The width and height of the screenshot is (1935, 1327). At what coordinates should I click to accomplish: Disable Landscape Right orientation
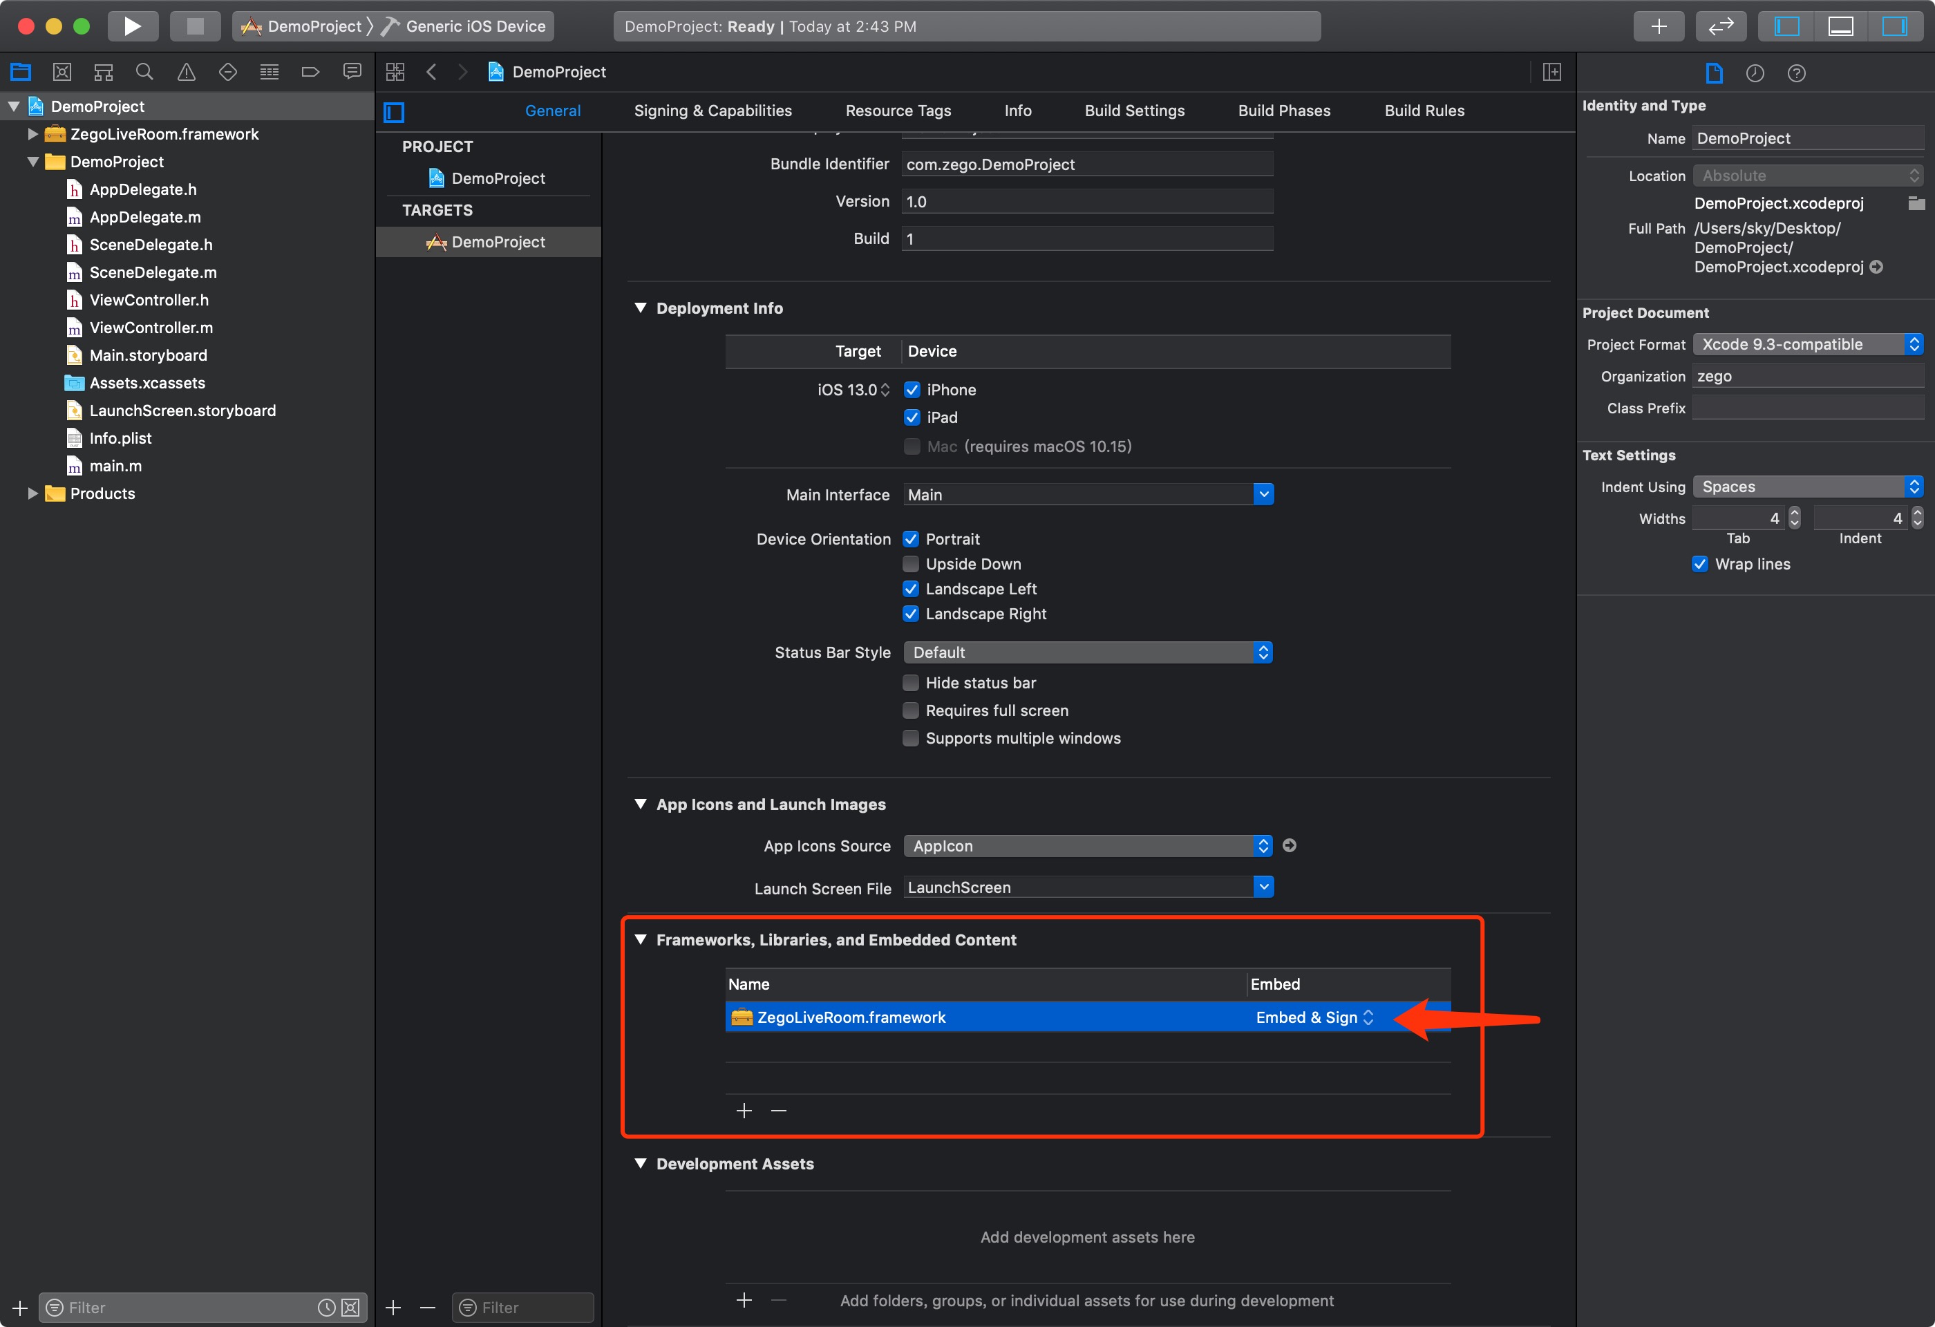911,614
